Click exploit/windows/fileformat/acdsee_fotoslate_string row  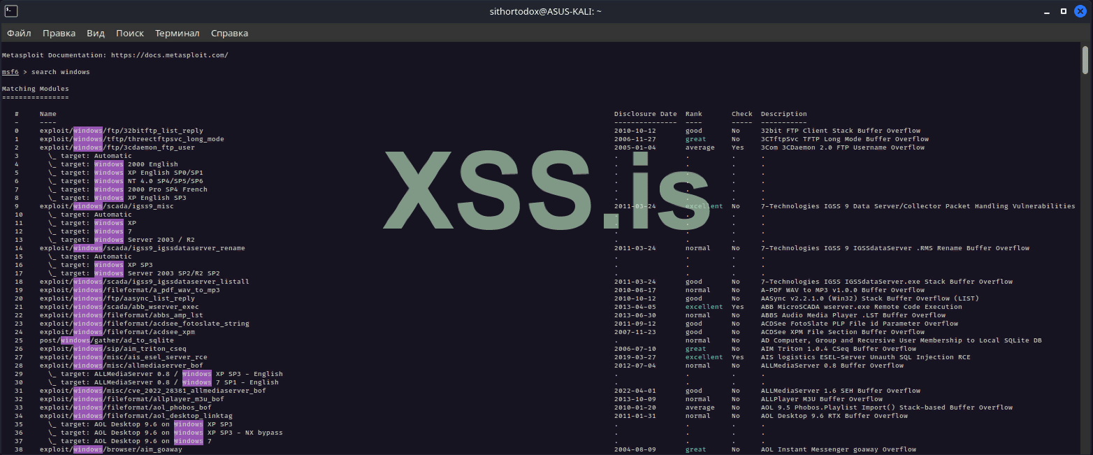[x=145, y=324]
